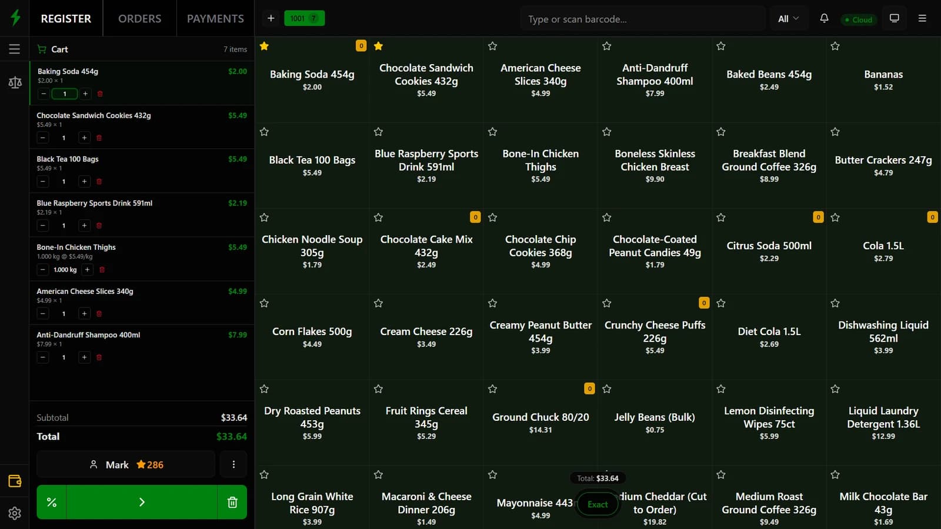Remove Anti-Dandruff Shampoo 400ml from cart

point(99,357)
